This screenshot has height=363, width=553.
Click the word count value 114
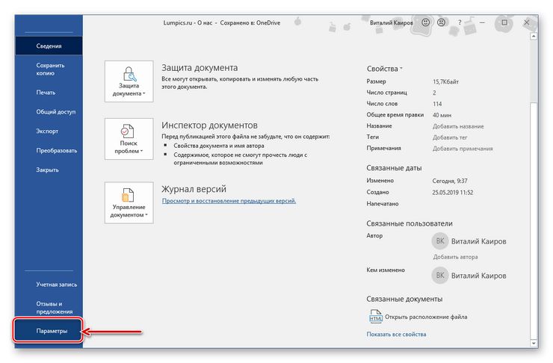tap(437, 104)
